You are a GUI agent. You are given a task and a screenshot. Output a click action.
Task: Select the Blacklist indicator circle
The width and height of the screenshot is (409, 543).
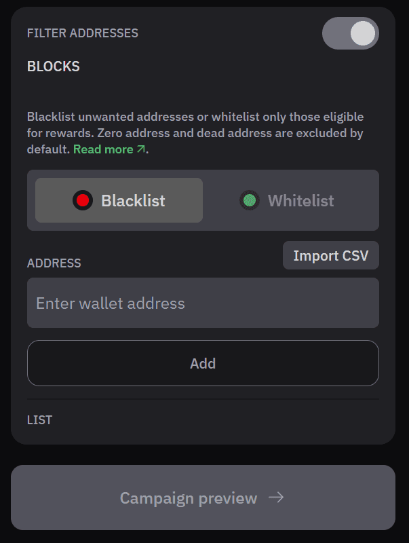click(x=82, y=200)
